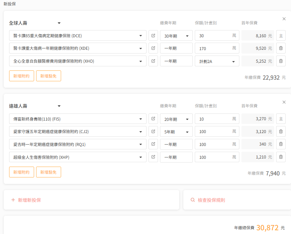Open external link for XHO rider
The image size is (291, 234).
click(153, 61)
